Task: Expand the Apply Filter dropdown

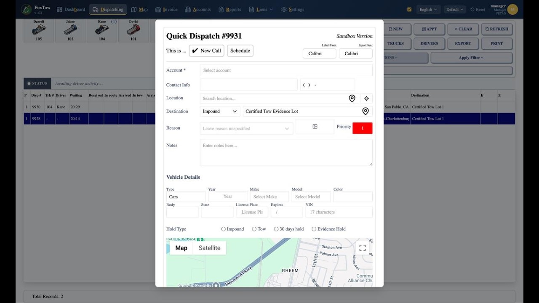Action: 471,58
